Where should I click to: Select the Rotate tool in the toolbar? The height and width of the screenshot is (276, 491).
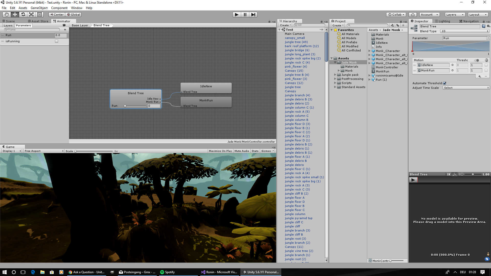pos(23,15)
